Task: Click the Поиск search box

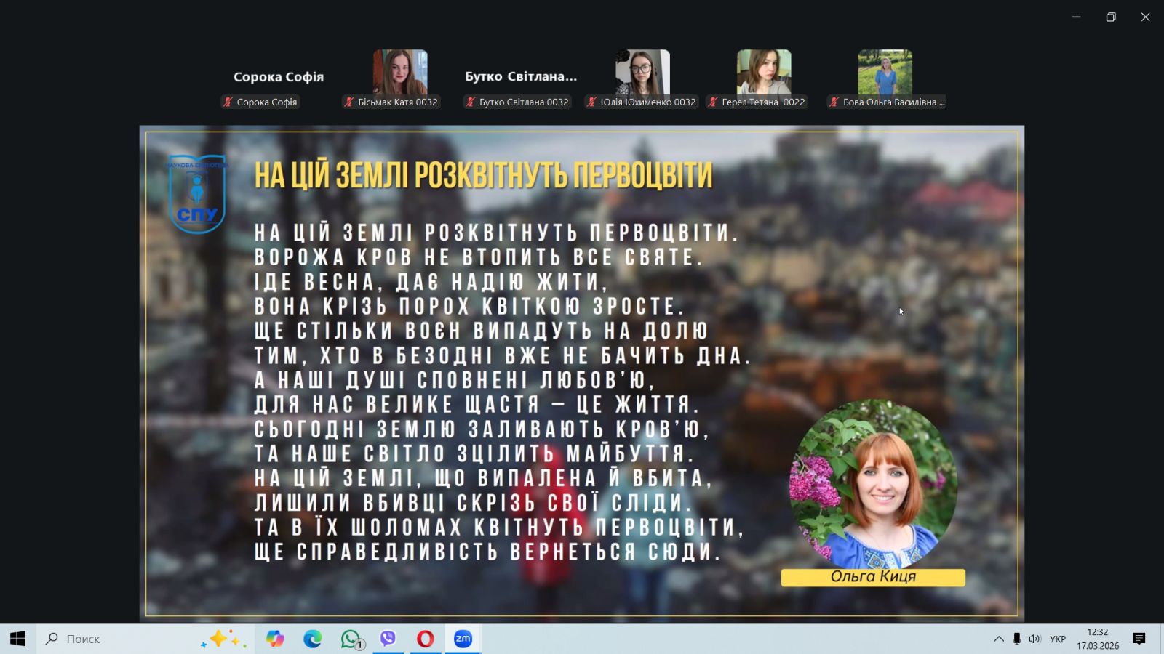Action: [116, 639]
